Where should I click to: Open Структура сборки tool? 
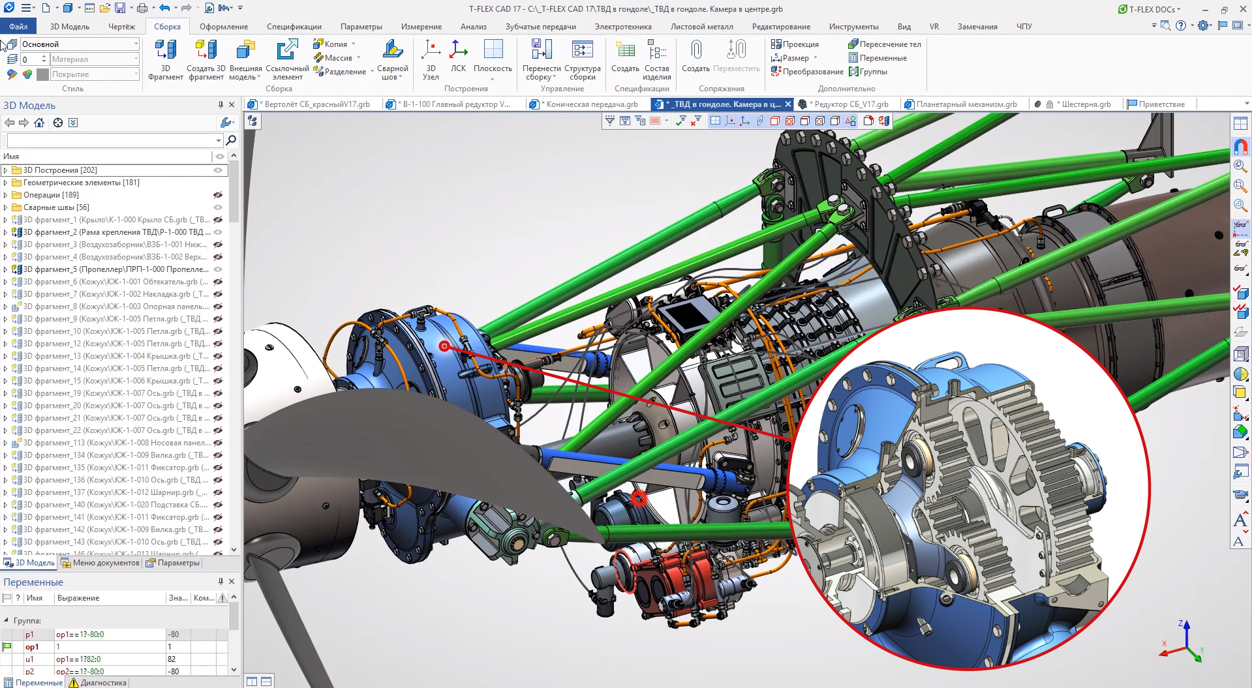[x=582, y=51]
